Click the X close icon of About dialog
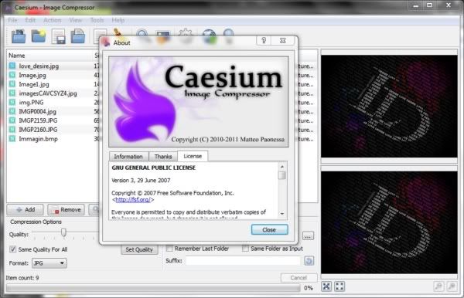The image size is (464, 298). [x=283, y=41]
